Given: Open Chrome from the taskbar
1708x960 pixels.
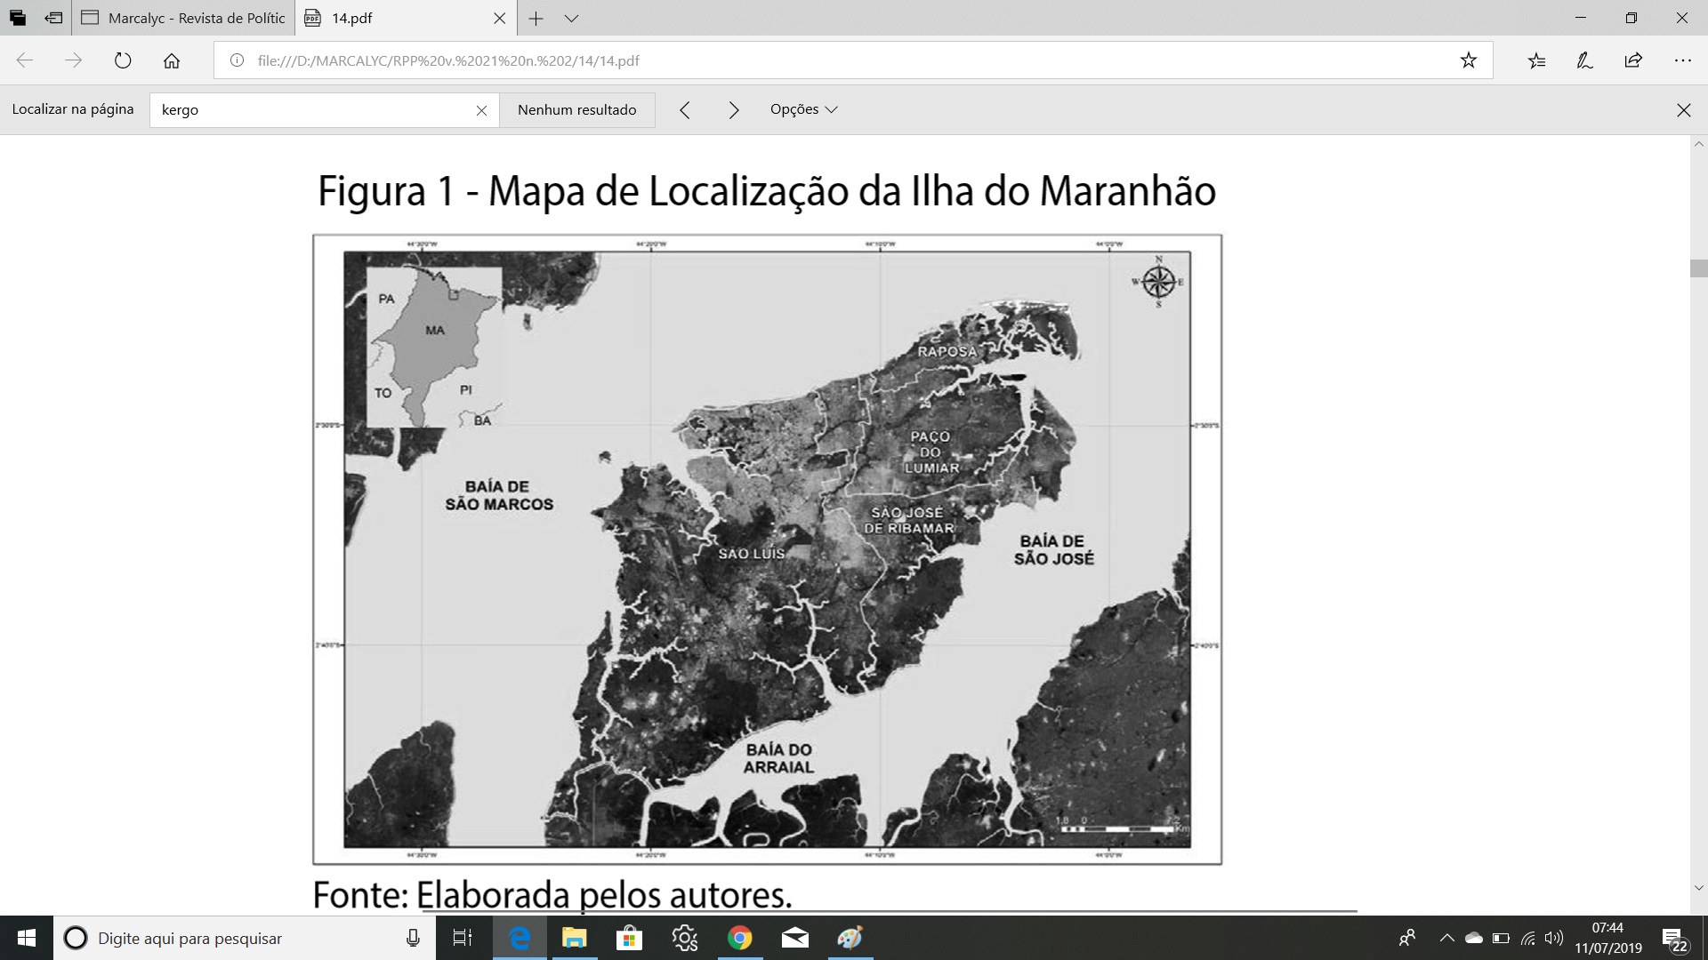Looking at the screenshot, I should click(x=739, y=938).
